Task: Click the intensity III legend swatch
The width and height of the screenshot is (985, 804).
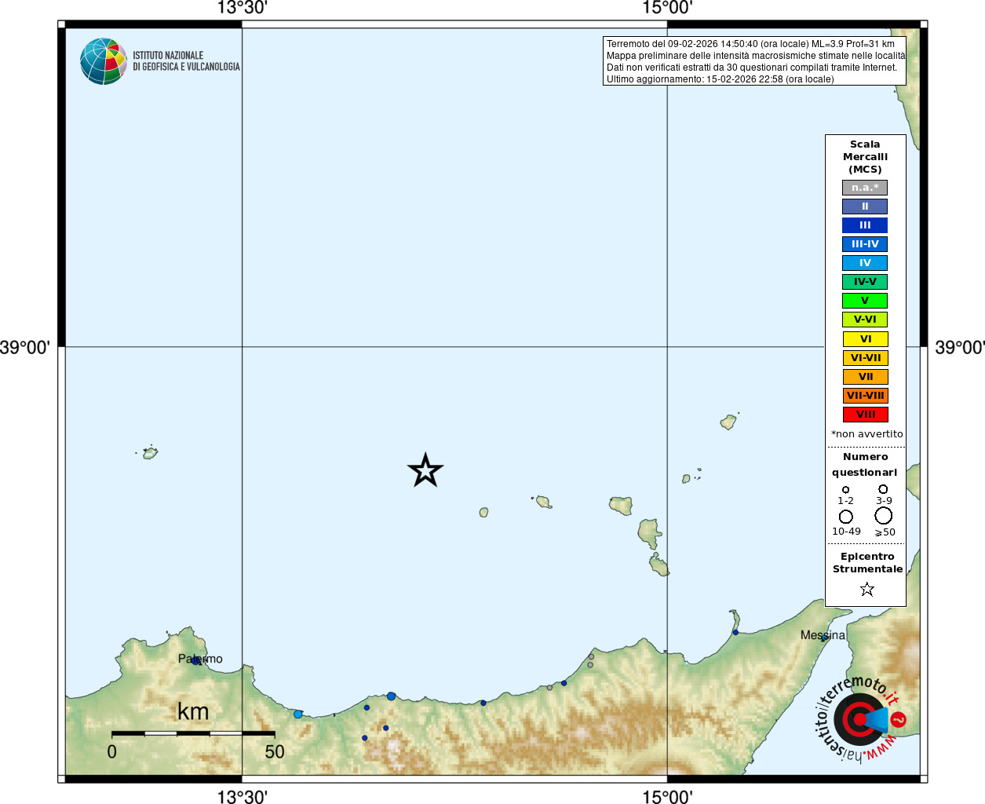Action: (865, 225)
